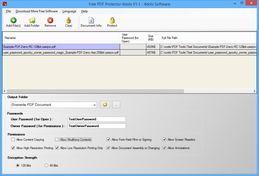Screen dimensions: 259x176
Task: Uncheck Allow Form-Field Fill-in or Signing
Action: click(x=108, y=140)
